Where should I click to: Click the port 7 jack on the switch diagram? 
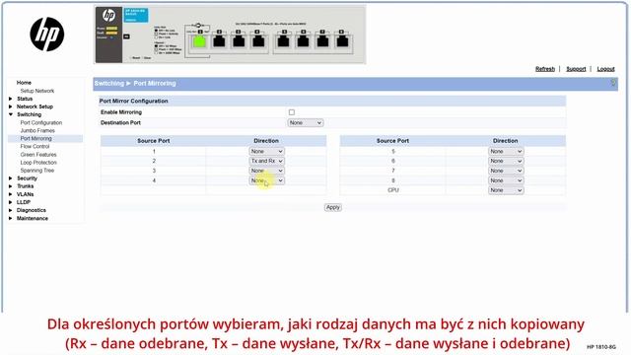(322, 41)
